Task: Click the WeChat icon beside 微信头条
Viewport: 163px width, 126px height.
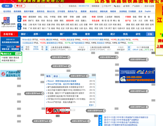Action: 2,54
